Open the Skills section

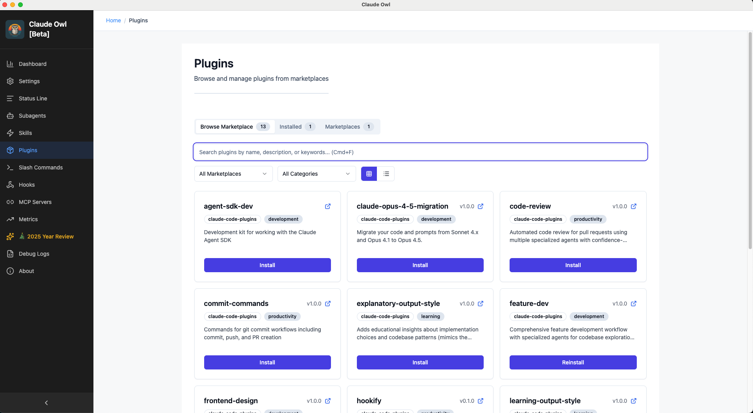click(26, 133)
